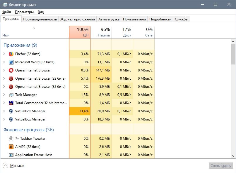Click the Task Manager process icon
Image resolution: width=236 pixels, height=173 pixels.
pyautogui.click(x=11, y=95)
